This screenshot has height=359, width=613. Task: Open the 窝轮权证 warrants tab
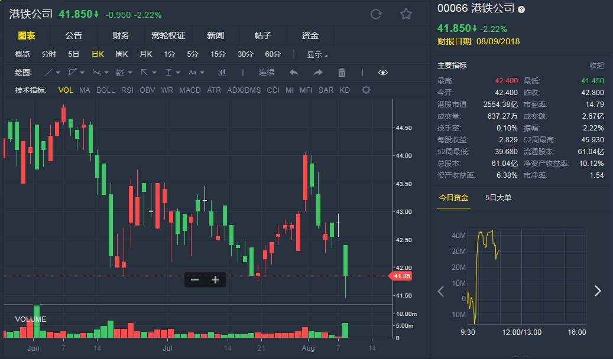168,35
